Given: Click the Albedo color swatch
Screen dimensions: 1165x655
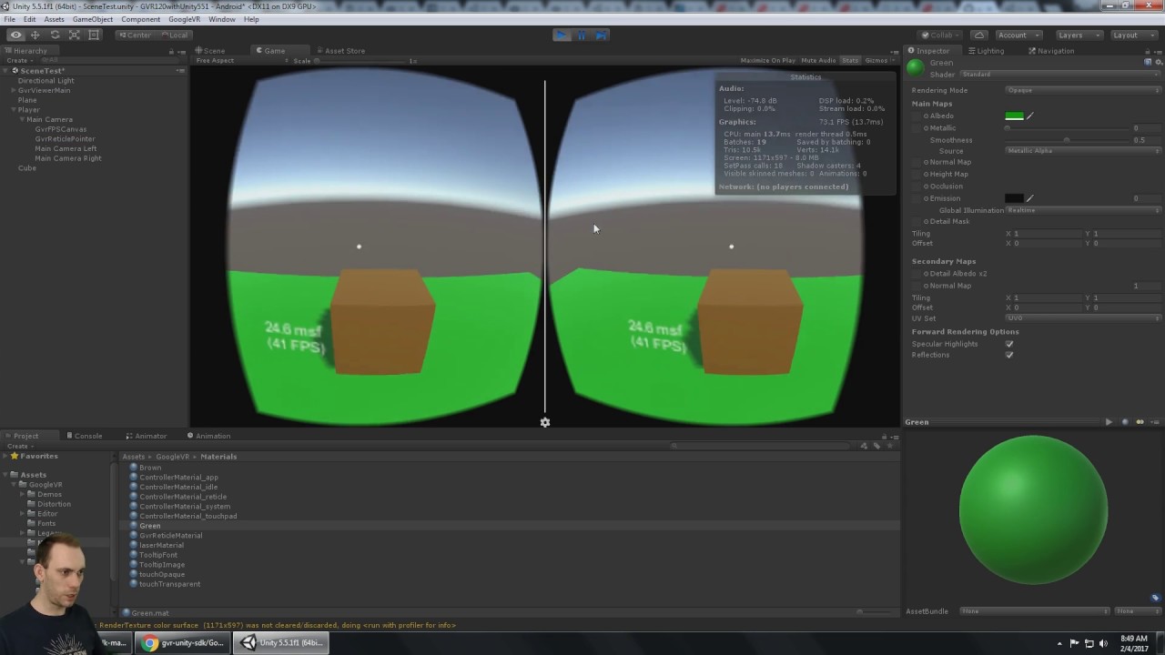Looking at the screenshot, I should (1014, 116).
